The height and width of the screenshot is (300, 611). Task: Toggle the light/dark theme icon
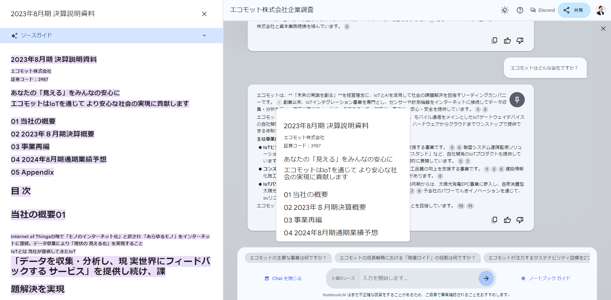pyautogui.click(x=505, y=10)
